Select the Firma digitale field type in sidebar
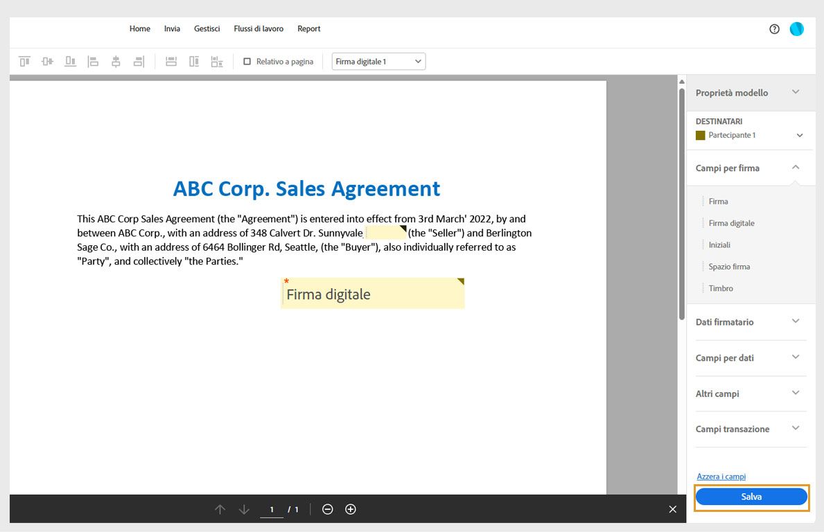The height and width of the screenshot is (532, 824). [731, 223]
